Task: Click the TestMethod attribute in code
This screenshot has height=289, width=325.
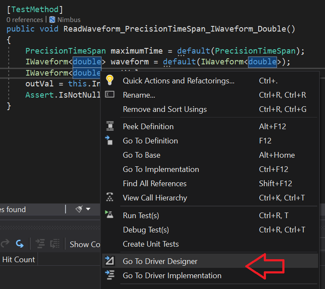Action: click(35, 10)
